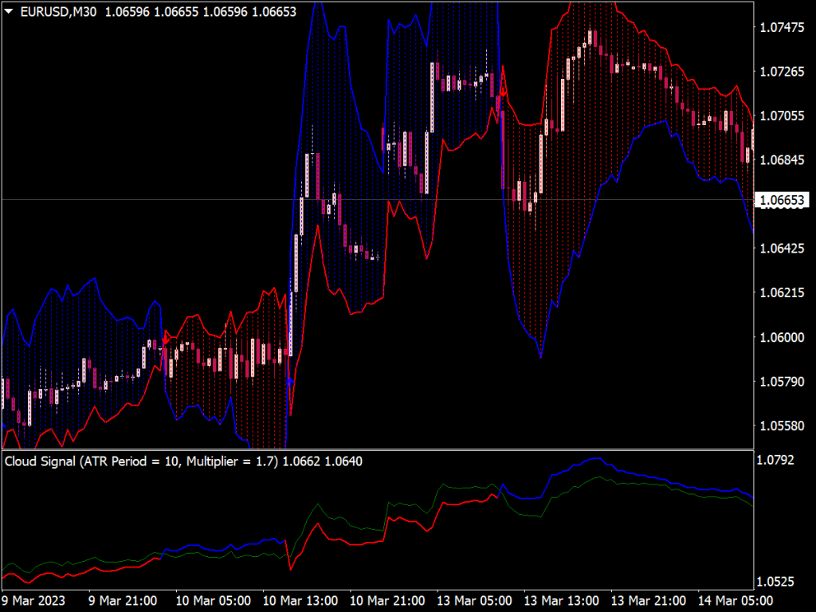
Task: Click the EURUSD,M30 chart title text
Action: pyautogui.click(x=58, y=11)
